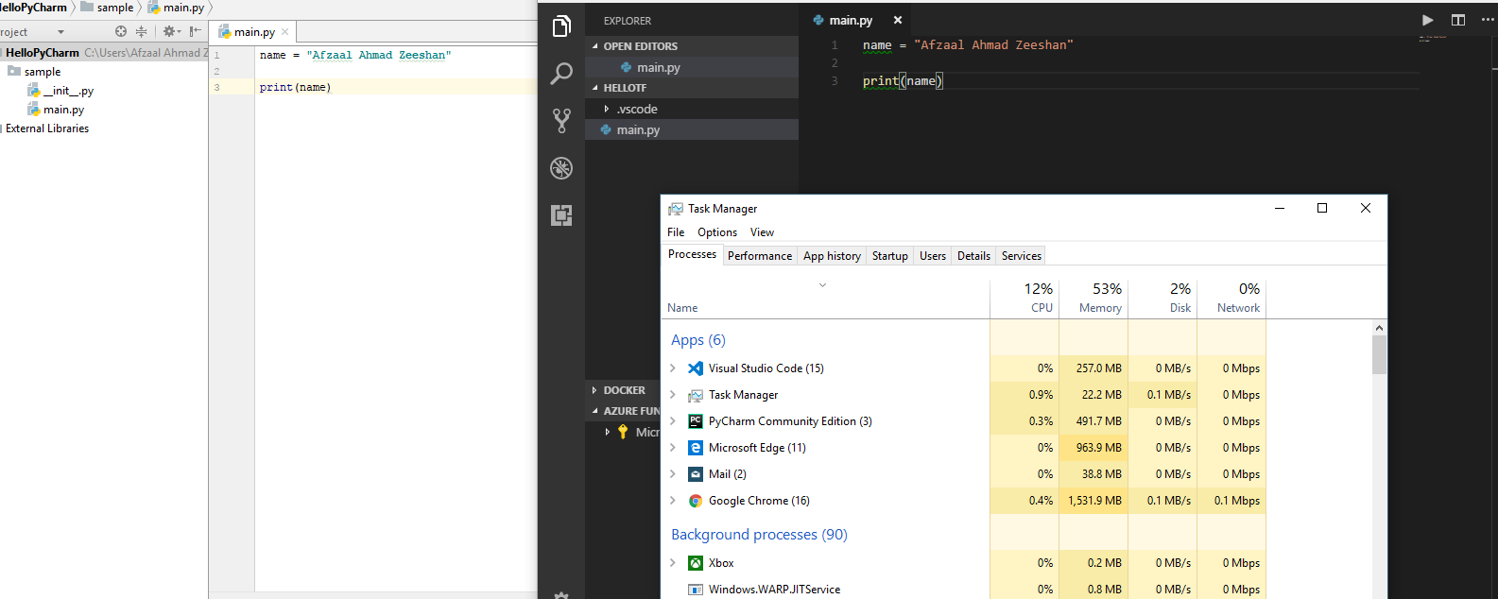
Task: Sort processes by CPU column
Action: point(1024,297)
